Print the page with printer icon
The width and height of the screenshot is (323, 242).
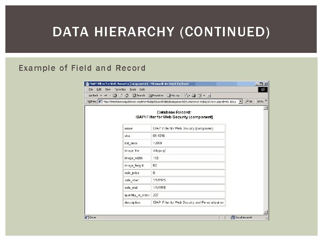(x=194, y=95)
